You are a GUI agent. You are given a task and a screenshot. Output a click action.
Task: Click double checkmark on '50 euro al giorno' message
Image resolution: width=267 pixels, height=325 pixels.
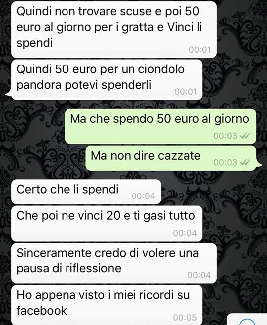tap(245, 136)
